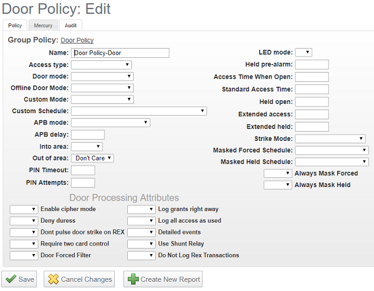
Task: Open Dont pulse door strike on REX dropdown
Action: (x=23, y=232)
